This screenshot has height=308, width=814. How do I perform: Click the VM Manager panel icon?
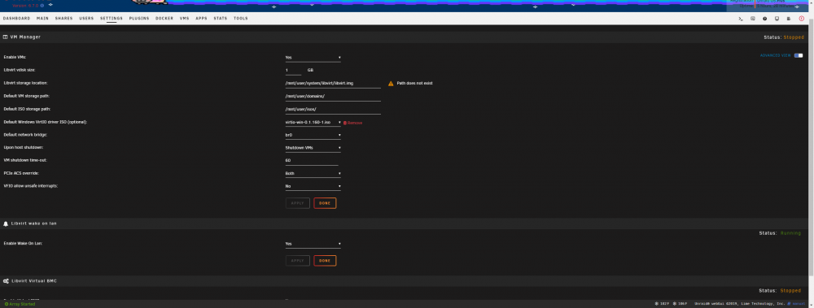pyautogui.click(x=5, y=37)
